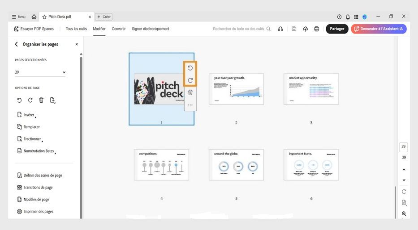This screenshot has height=230, width=418.
Task: Go to next page with down arrow
Action: point(404,180)
